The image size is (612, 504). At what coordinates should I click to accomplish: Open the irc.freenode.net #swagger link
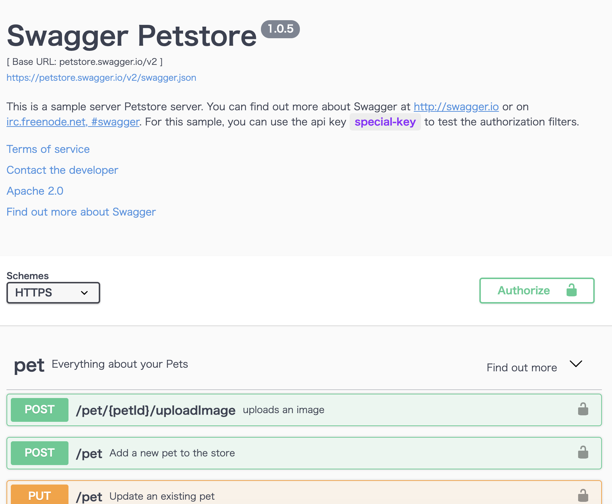[x=73, y=122]
